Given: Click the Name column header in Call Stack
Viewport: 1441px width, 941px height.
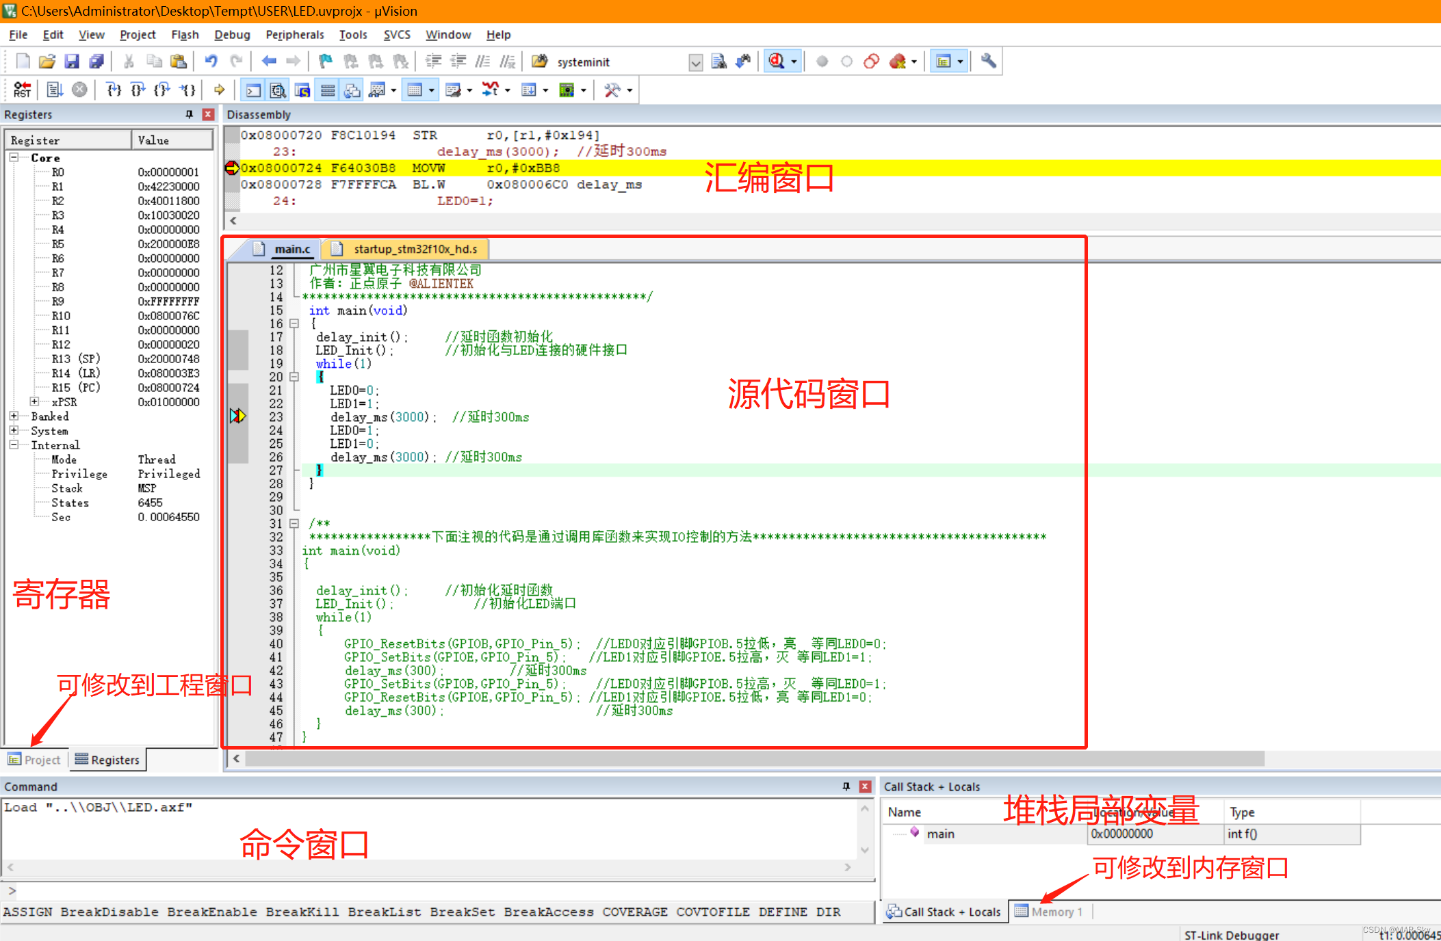Looking at the screenshot, I should (985, 812).
